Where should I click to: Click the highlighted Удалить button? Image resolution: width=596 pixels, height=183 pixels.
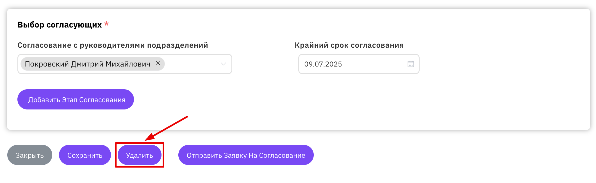pyautogui.click(x=140, y=155)
